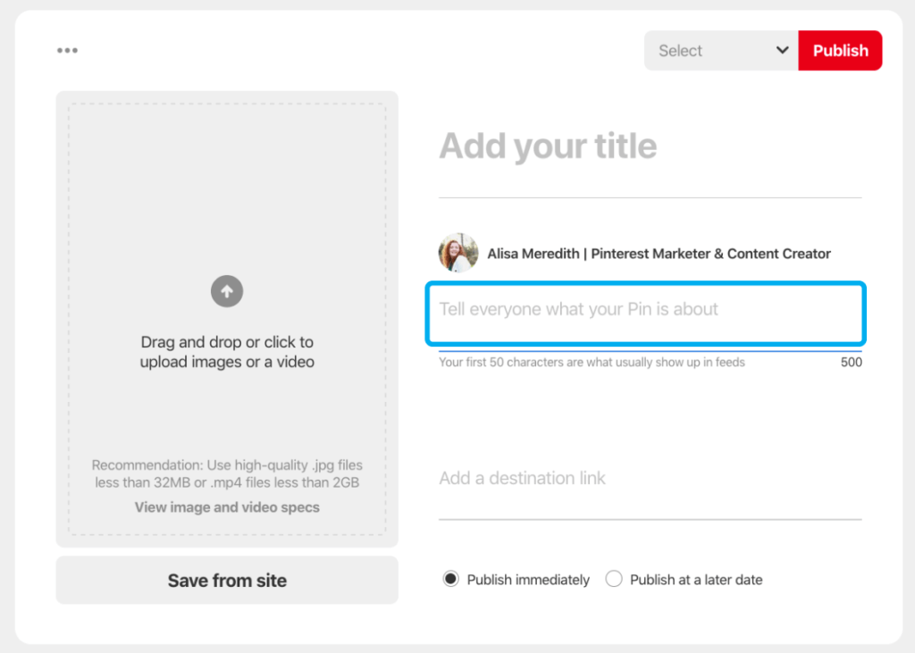915x653 pixels.
Task: Open the Select board dropdown text
Action: (x=681, y=51)
